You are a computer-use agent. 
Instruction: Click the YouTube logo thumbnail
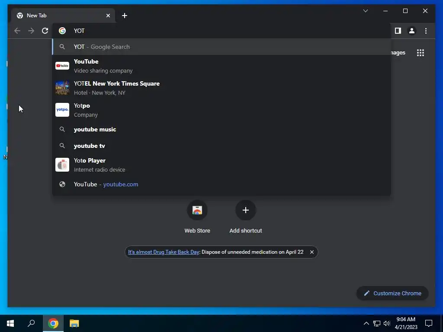62,66
